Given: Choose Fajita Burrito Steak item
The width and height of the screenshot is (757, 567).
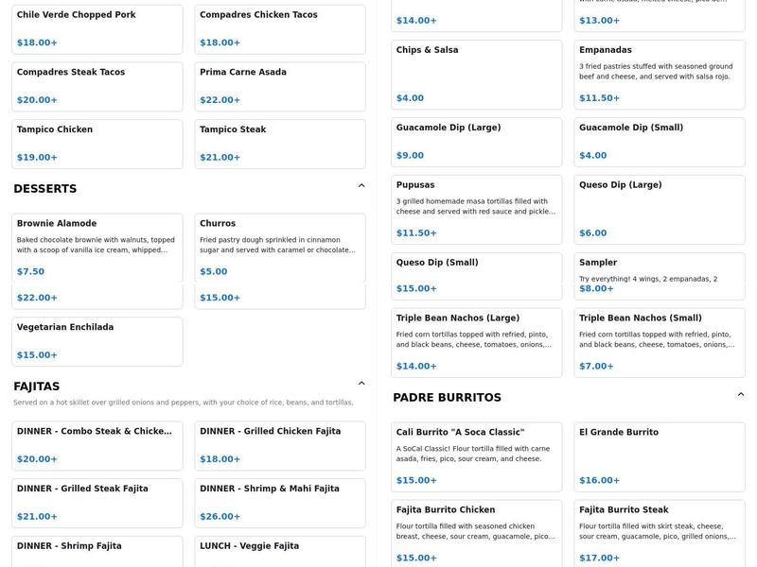Looking at the screenshot, I should click(x=660, y=534).
